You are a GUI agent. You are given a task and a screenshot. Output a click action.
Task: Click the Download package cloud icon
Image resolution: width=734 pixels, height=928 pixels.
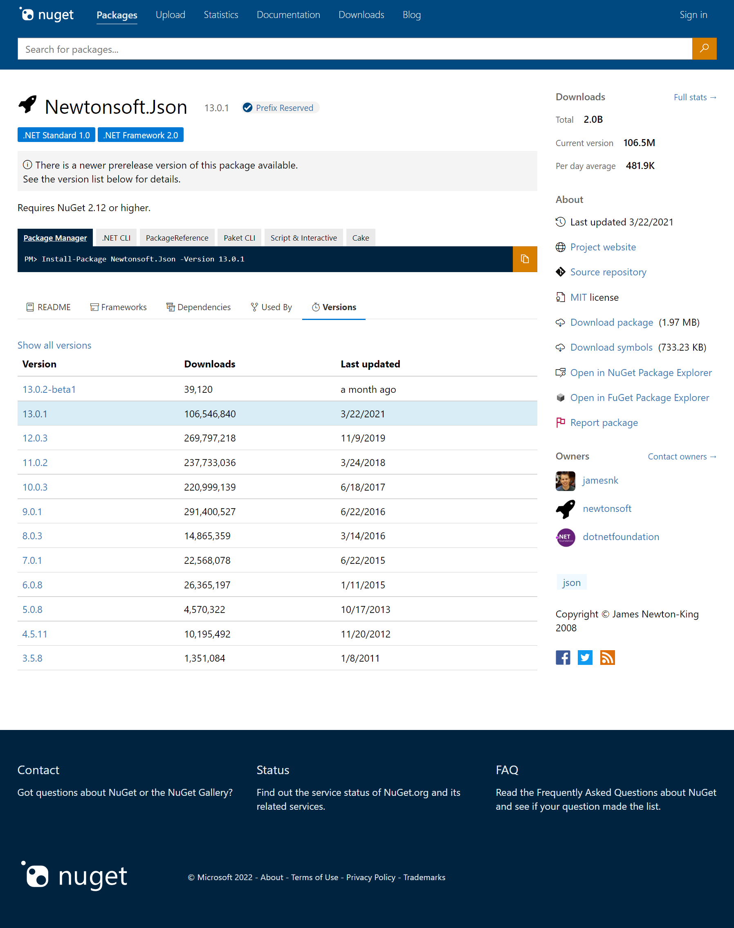point(560,322)
